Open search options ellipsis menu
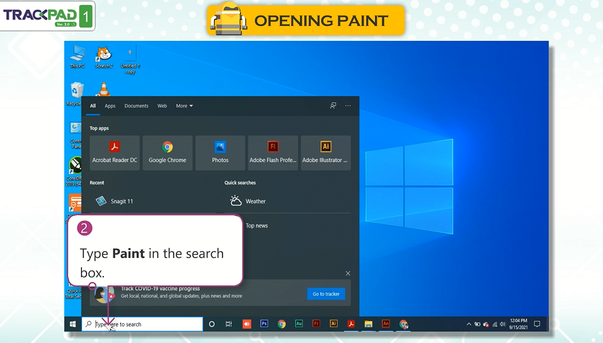Image resolution: width=603 pixels, height=343 pixels. tap(347, 106)
